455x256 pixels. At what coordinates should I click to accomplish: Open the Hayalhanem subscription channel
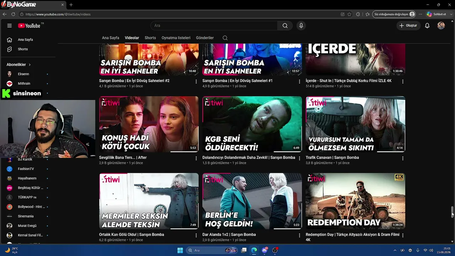coord(28,178)
